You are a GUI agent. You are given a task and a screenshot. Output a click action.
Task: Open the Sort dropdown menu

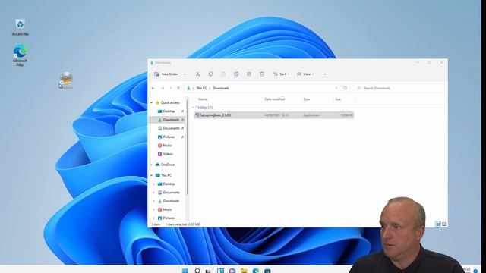[x=282, y=74]
